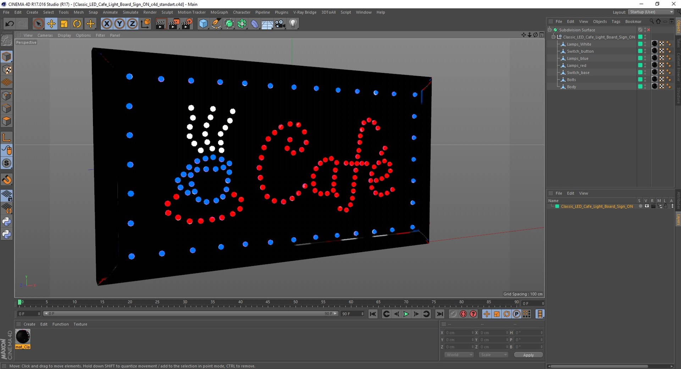Collapse the Subdivision Surface tree node
Image resolution: width=681 pixels, height=369 pixels.
550,30
